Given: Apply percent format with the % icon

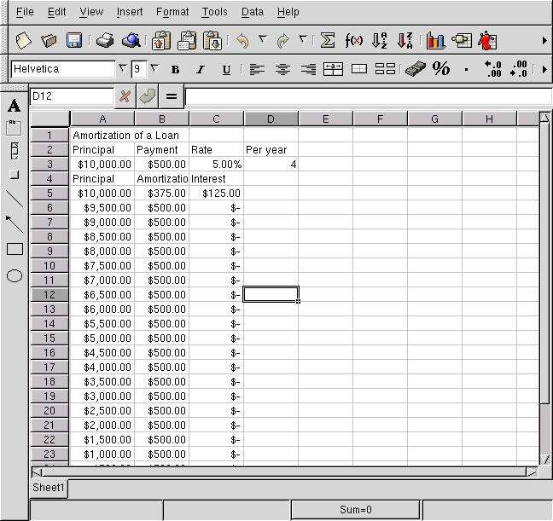Looking at the screenshot, I should tap(441, 69).
